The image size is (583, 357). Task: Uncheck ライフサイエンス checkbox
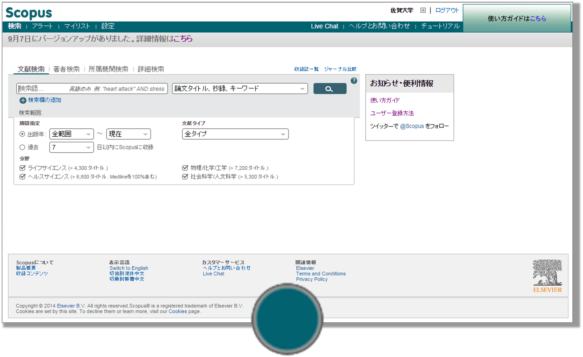point(22,168)
